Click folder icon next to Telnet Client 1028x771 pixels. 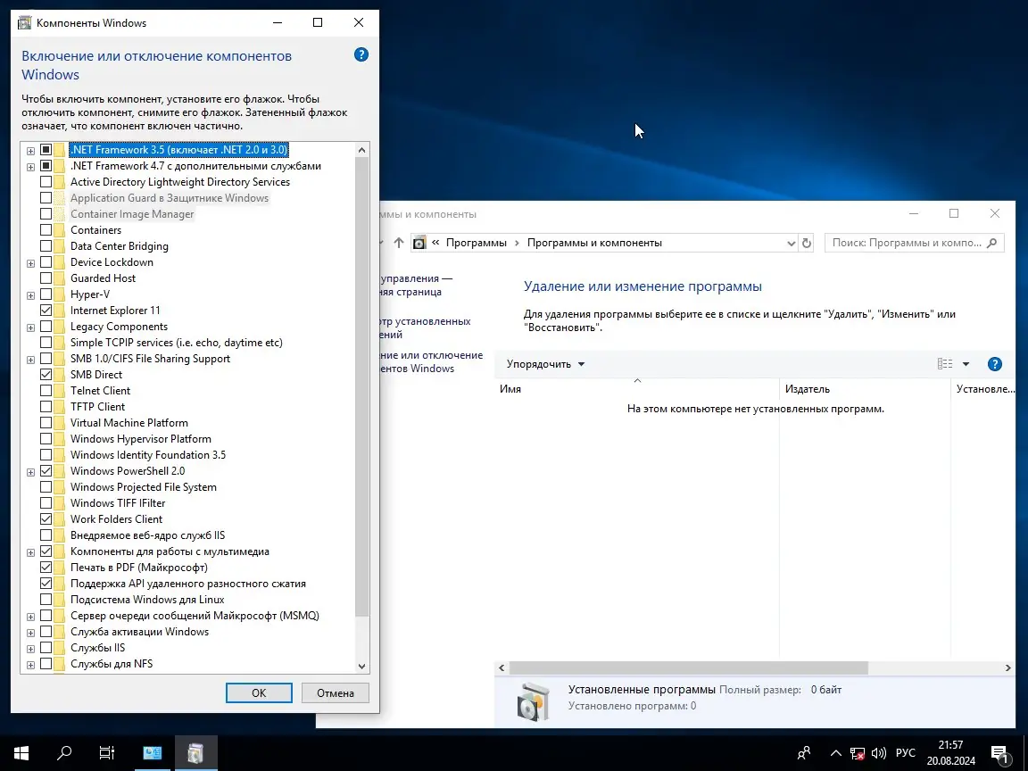pyautogui.click(x=60, y=391)
